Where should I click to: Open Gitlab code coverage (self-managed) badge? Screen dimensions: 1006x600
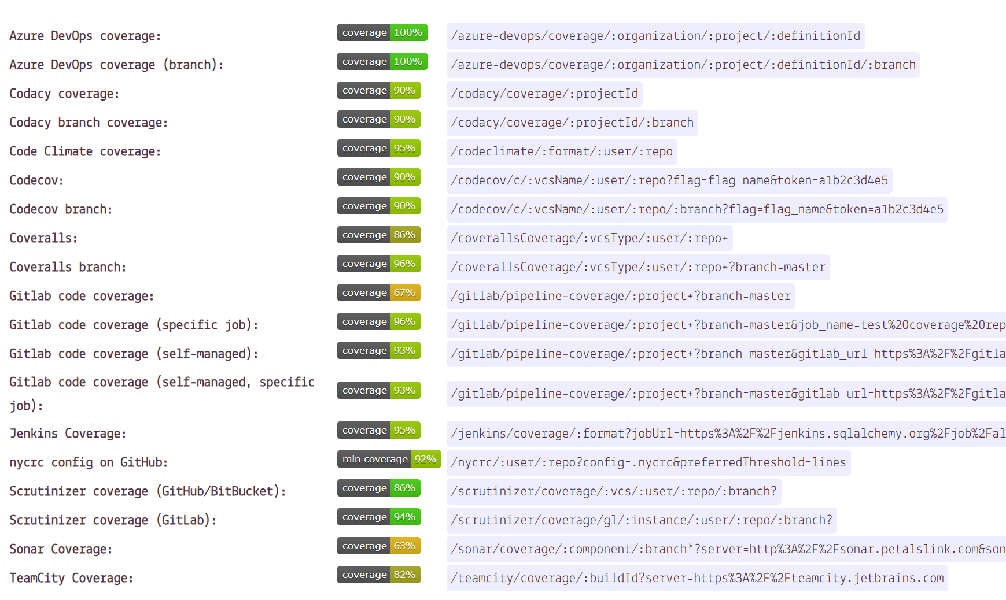[x=379, y=350]
